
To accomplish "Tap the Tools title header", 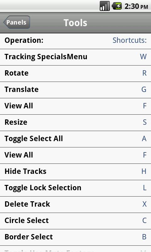I will coord(75,23).
